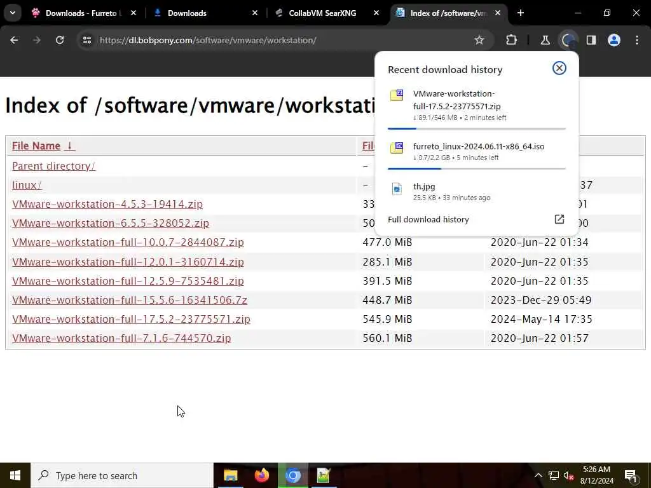Download VMware-workstation-6.5.5-328052.zip
The image size is (651, 488).
[111, 223]
